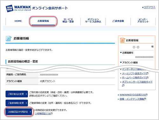Open the HOME tab
The image size is (159, 120).
pos(18,21)
